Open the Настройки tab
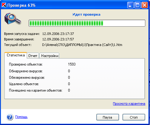 [50, 56]
